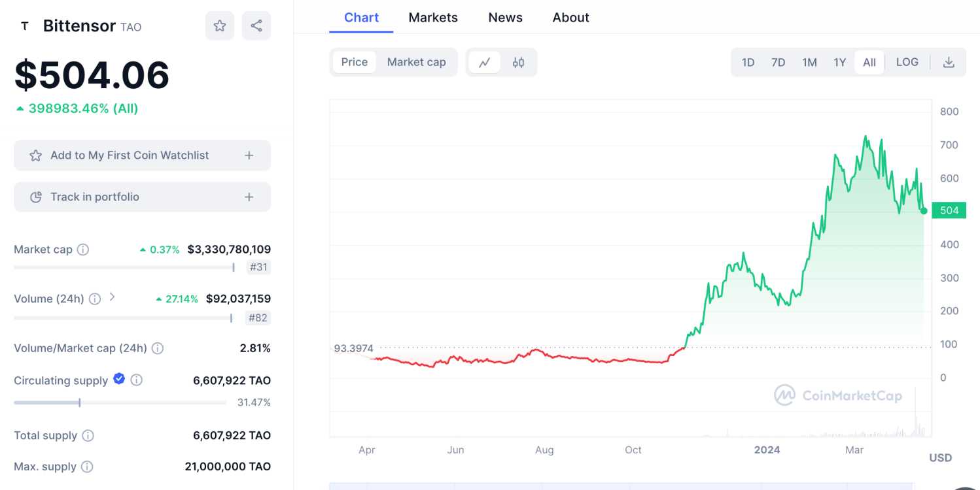
Task: Click the $504.06 price
Action: 92,74
